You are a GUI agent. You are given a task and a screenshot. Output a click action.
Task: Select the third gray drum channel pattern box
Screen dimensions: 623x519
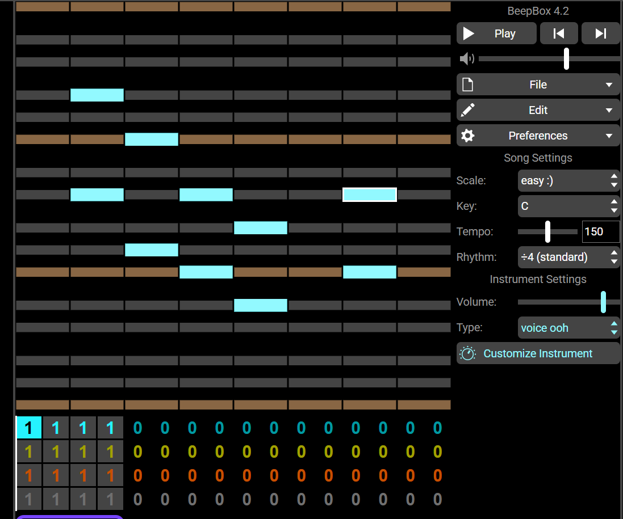click(x=83, y=499)
